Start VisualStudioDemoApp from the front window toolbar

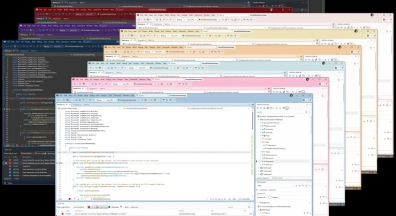click(x=128, y=100)
